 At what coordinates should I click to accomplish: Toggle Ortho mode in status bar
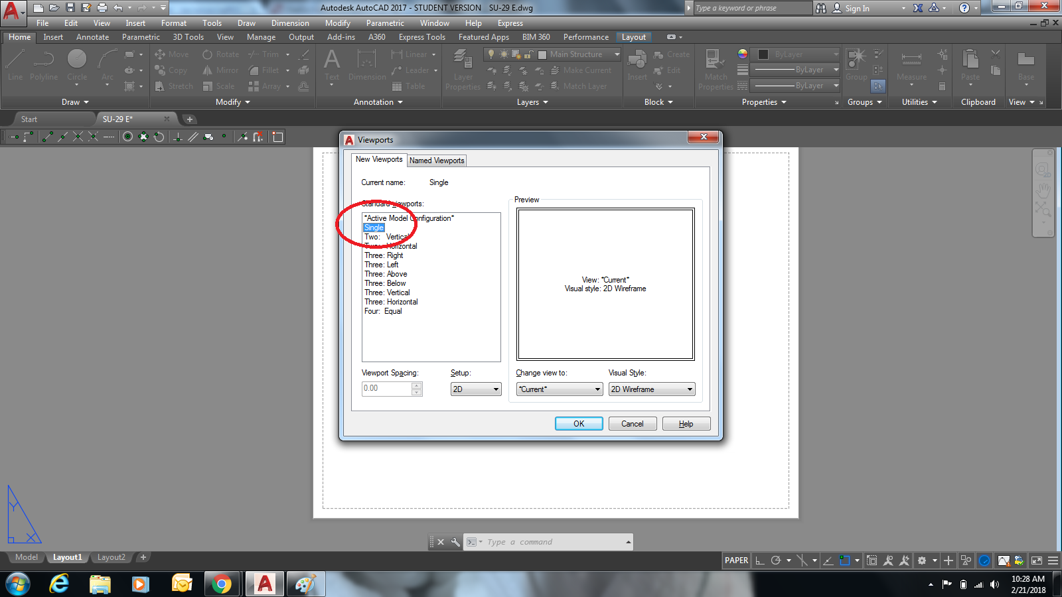tap(760, 561)
